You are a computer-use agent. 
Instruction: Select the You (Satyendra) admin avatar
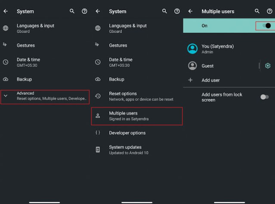click(192, 49)
